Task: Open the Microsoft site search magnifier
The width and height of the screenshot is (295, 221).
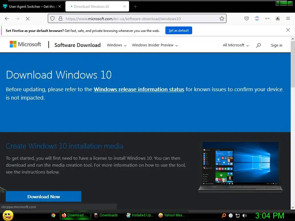Action: (258, 45)
